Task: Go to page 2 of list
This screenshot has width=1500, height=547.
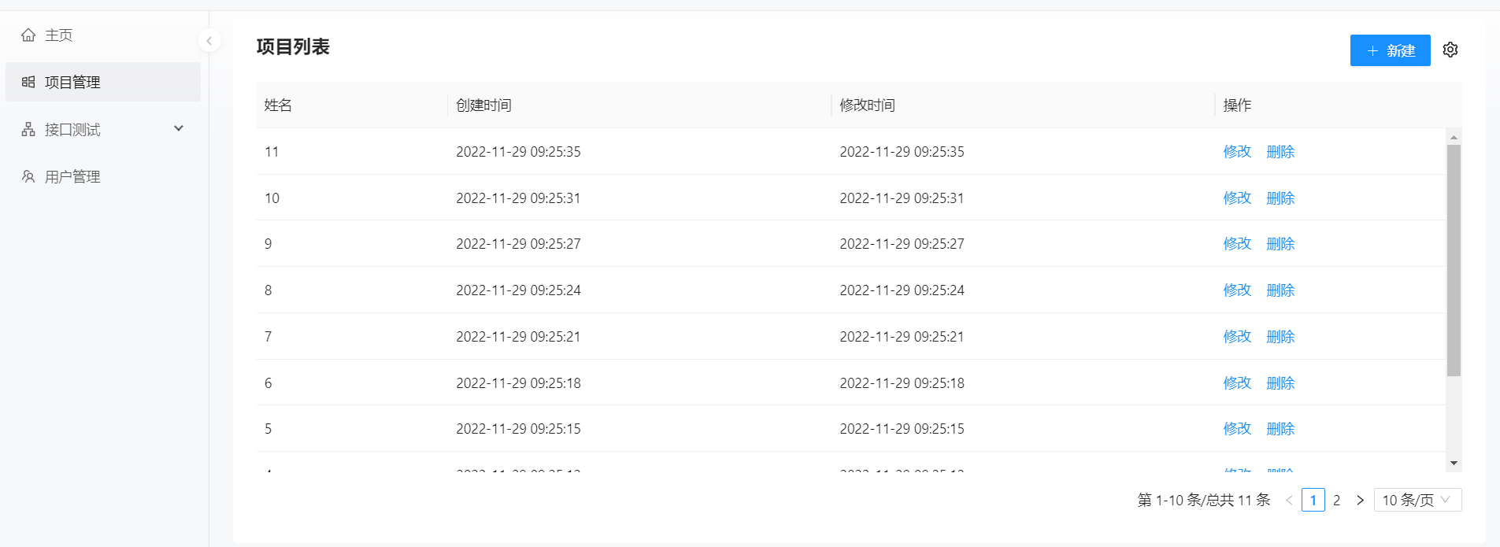Action: tap(1336, 501)
